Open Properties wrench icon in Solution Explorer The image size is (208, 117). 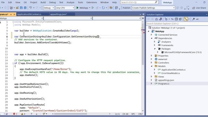click(x=194, y=19)
